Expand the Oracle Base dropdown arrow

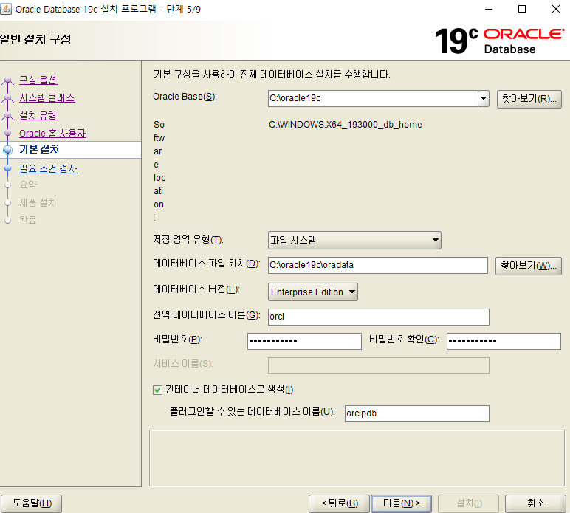[x=484, y=98]
